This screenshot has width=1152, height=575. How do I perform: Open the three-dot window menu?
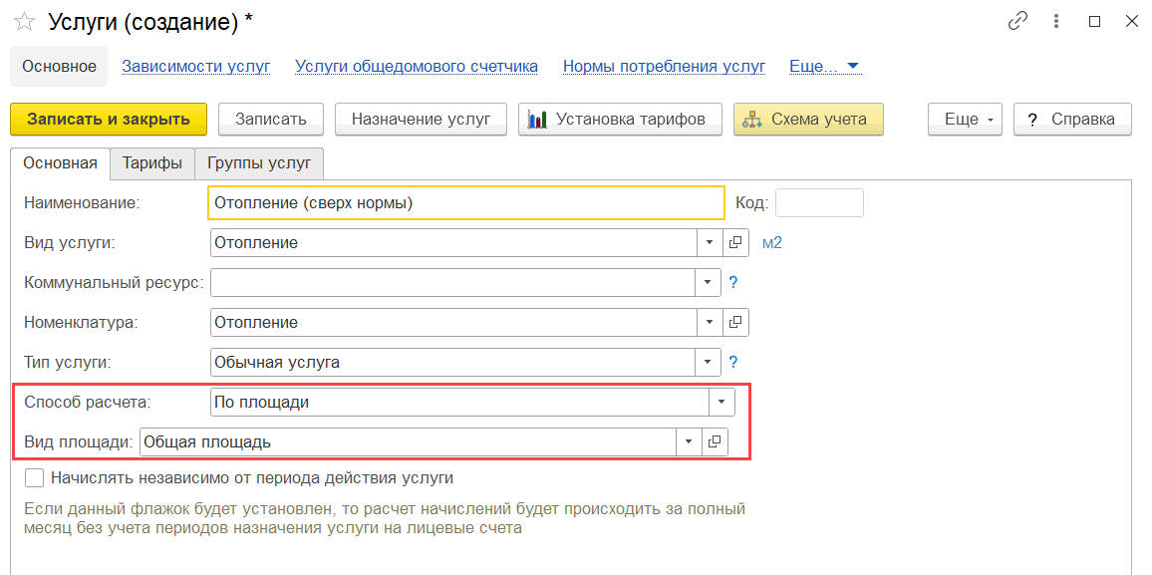click(x=1056, y=21)
